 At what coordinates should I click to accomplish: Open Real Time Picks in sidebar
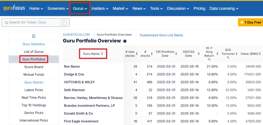[34, 97]
